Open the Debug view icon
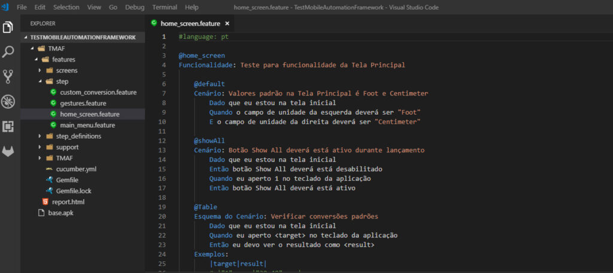The width and height of the screenshot is (613, 273). 8,102
